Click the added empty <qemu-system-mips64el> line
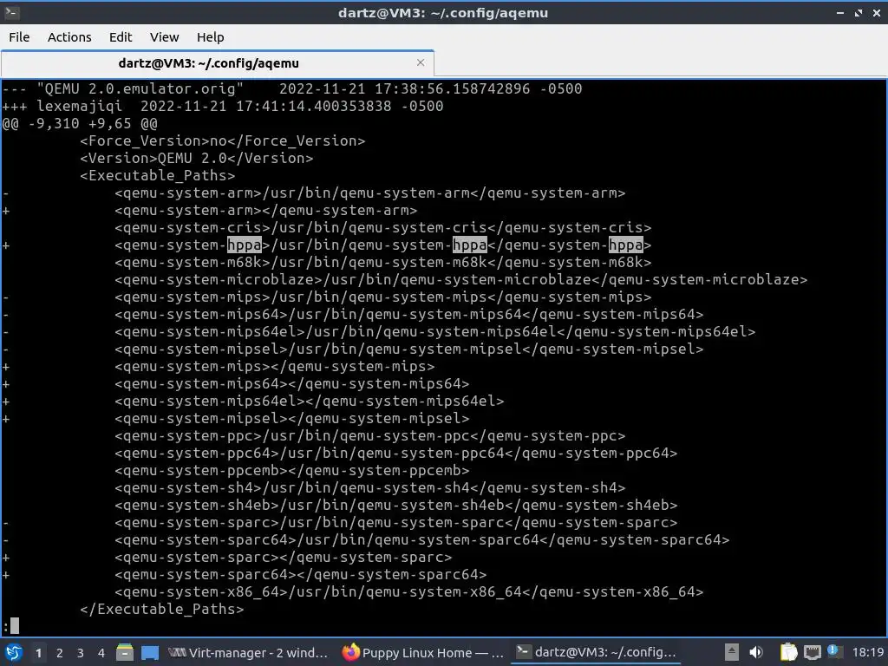888x666 pixels. point(310,401)
